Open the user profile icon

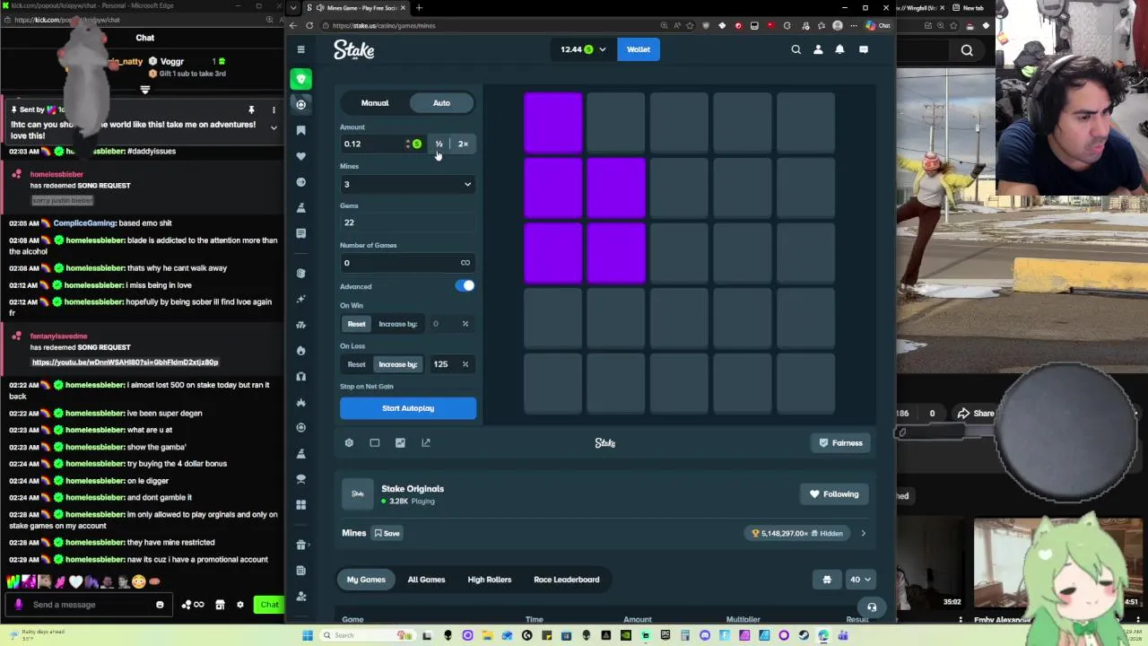[818, 49]
